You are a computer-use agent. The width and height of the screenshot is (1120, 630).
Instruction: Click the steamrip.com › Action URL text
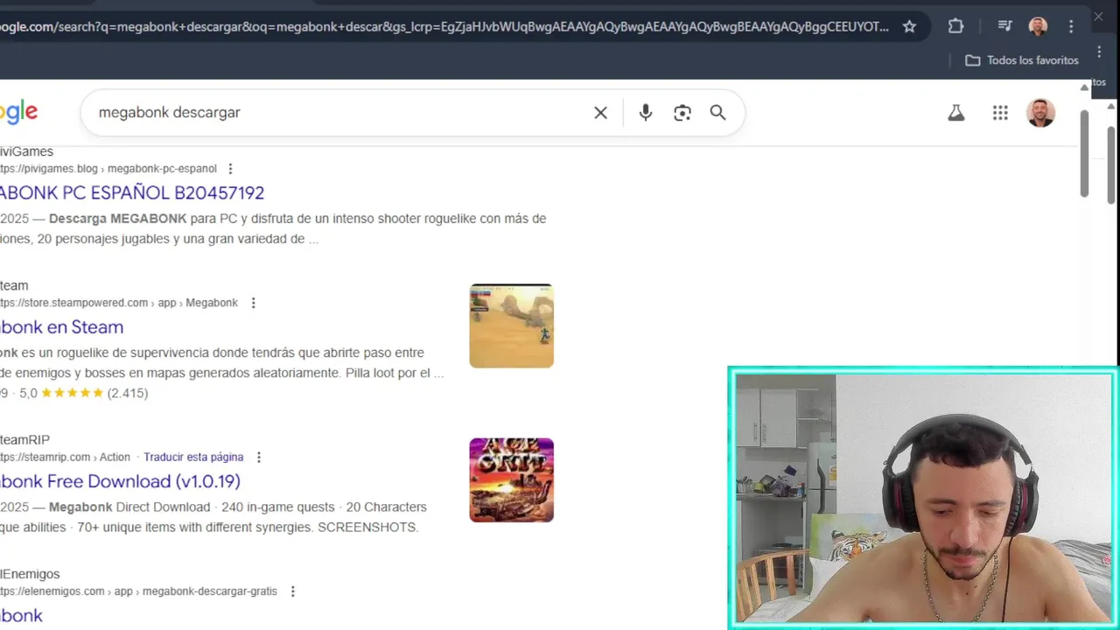[x=65, y=458]
